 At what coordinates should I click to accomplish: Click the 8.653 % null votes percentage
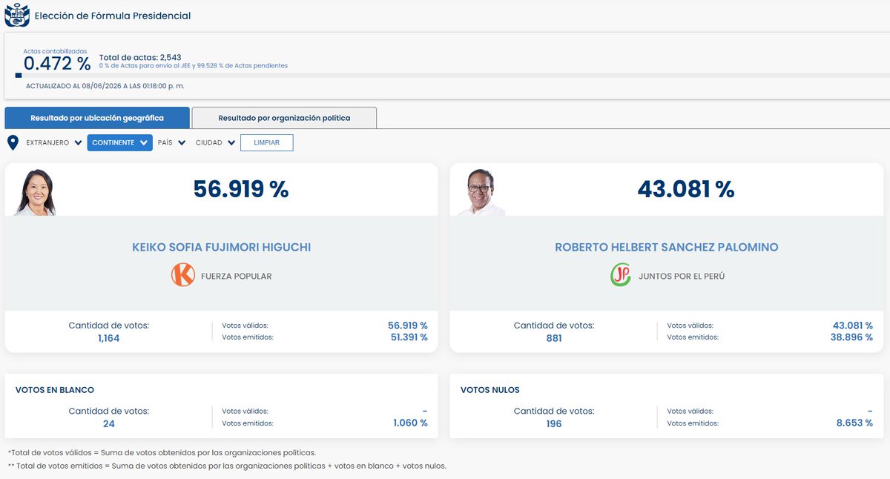coord(854,423)
